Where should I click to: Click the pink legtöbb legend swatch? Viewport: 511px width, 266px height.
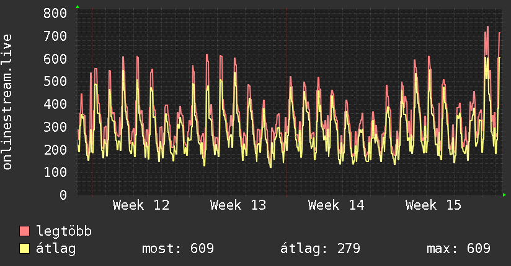(x=24, y=231)
